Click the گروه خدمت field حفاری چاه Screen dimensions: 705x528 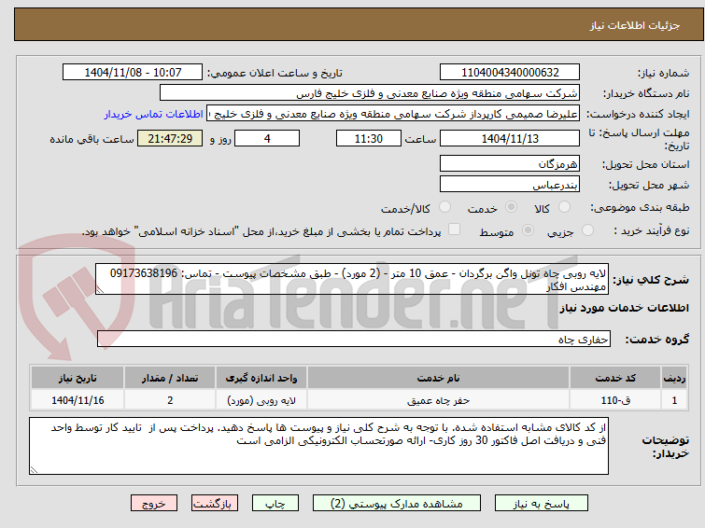pyautogui.click(x=354, y=339)
